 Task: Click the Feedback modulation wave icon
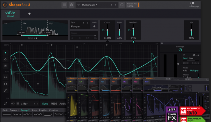(x=129, y=30)
